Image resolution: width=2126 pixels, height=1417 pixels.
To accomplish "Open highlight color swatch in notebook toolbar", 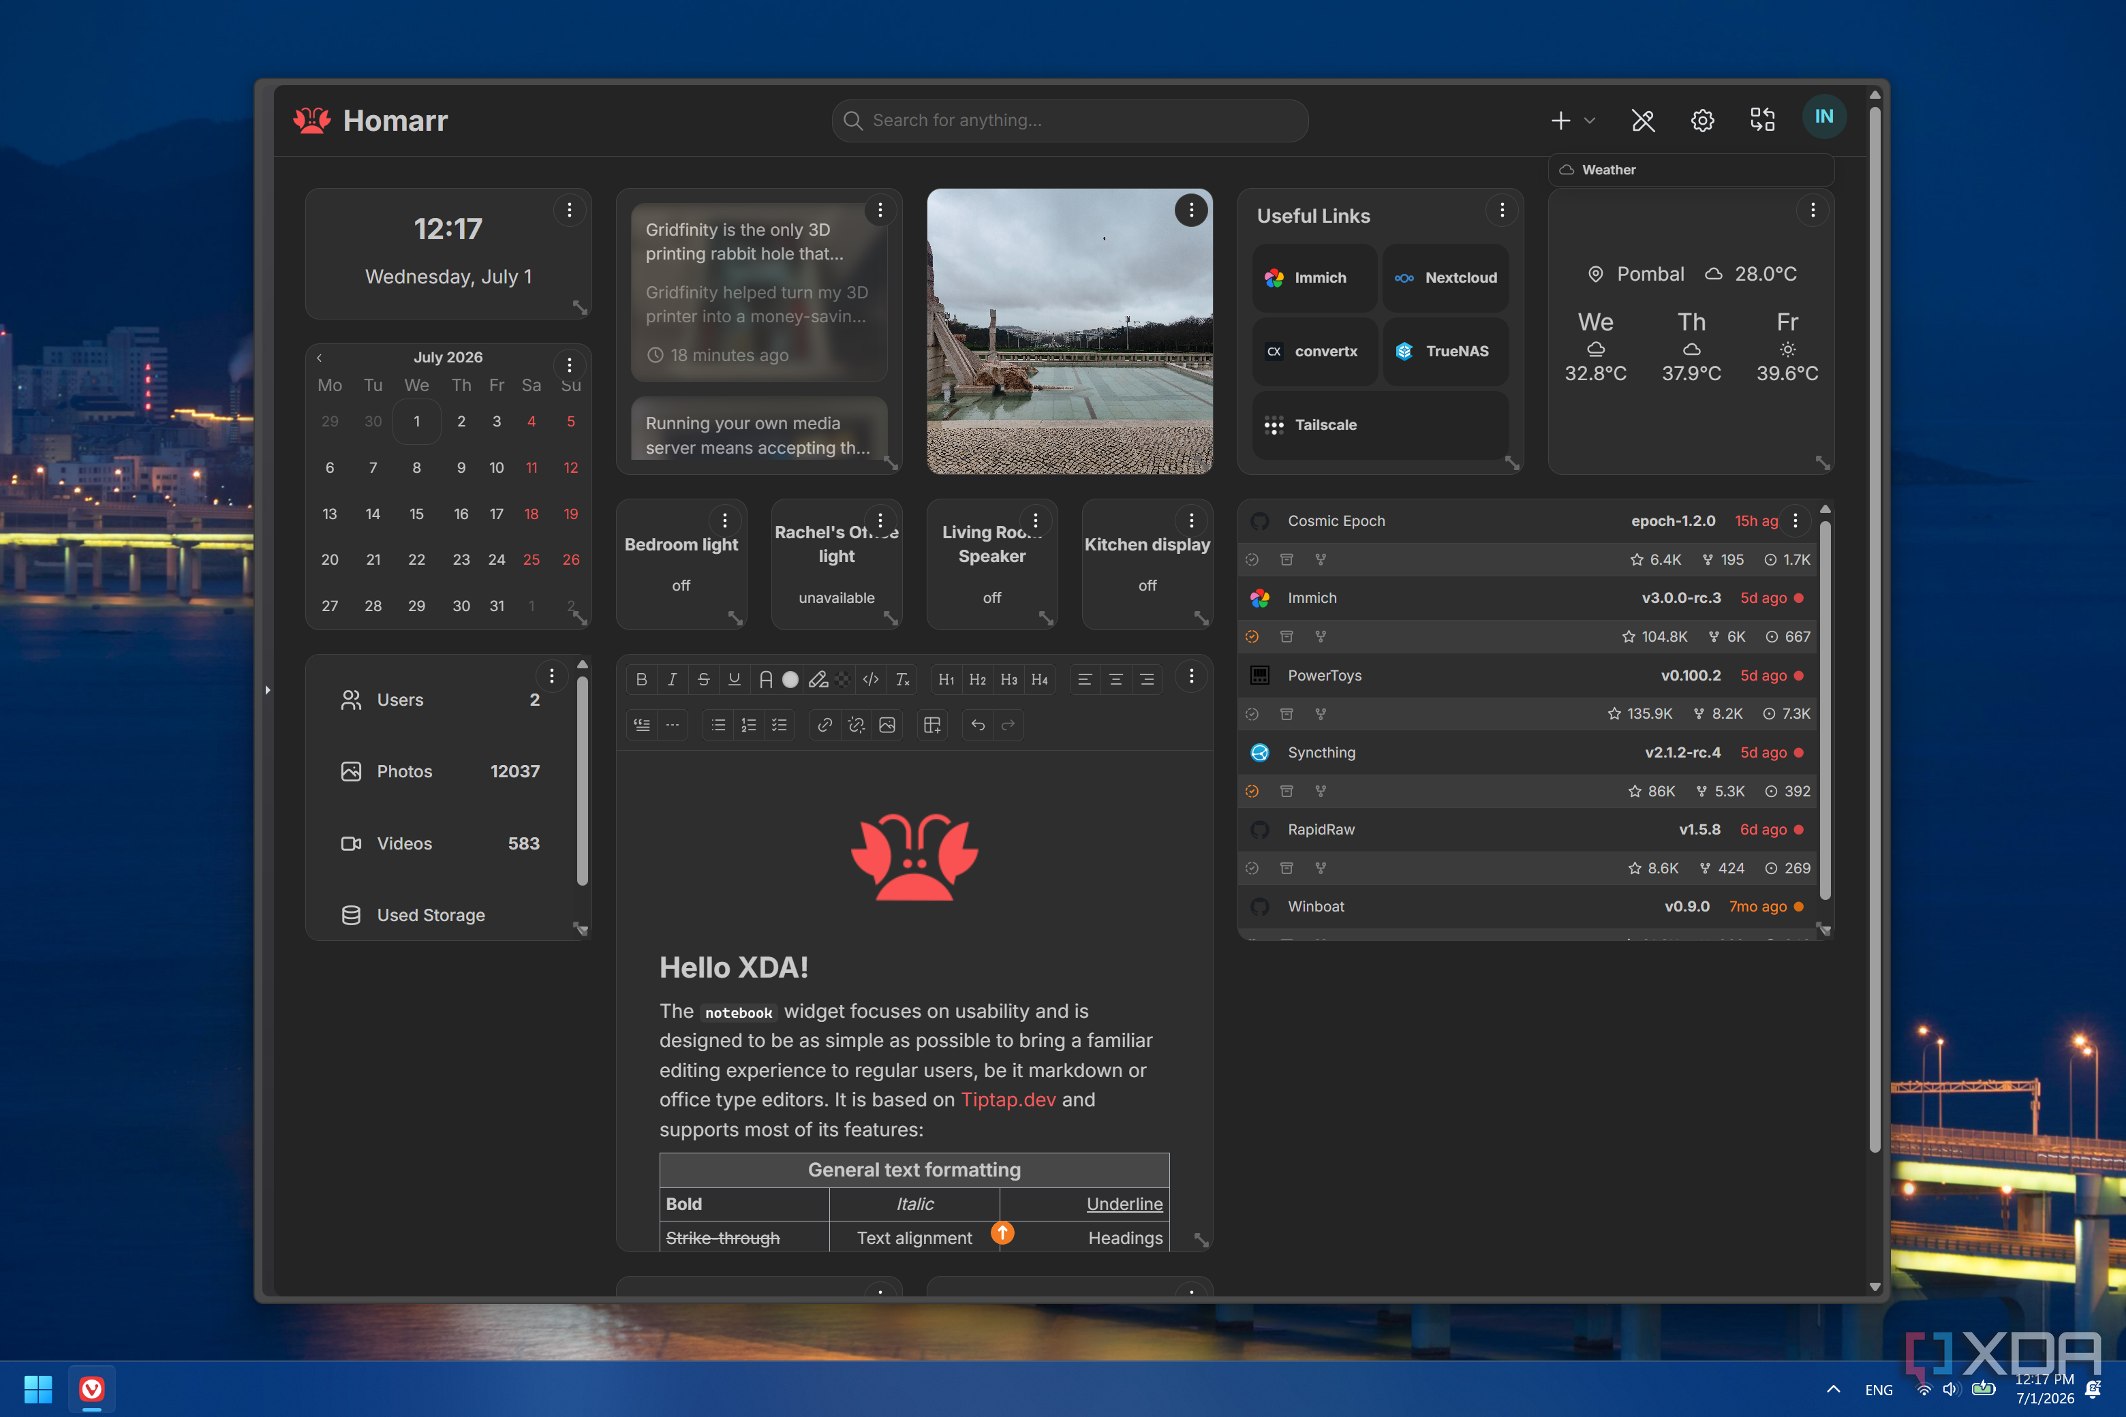I will pos(842,680).
